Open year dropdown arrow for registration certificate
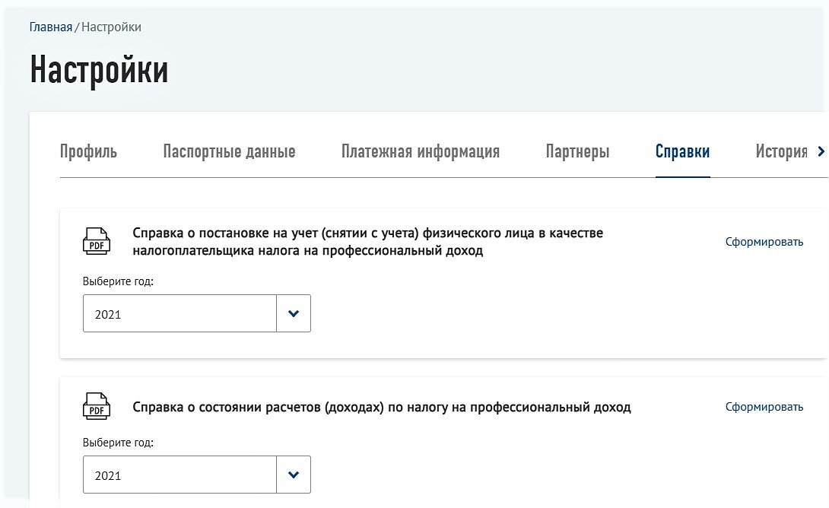Screen dimensions: 829x508 pyautogui.click(x=294, y=313)
